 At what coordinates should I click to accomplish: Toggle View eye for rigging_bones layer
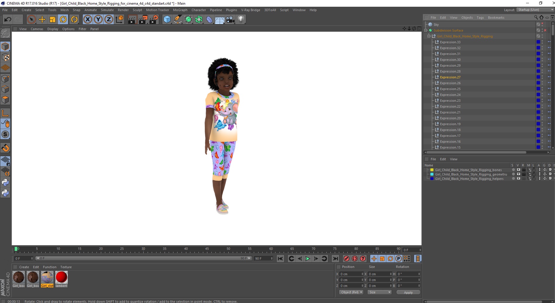tap(518, 170)
